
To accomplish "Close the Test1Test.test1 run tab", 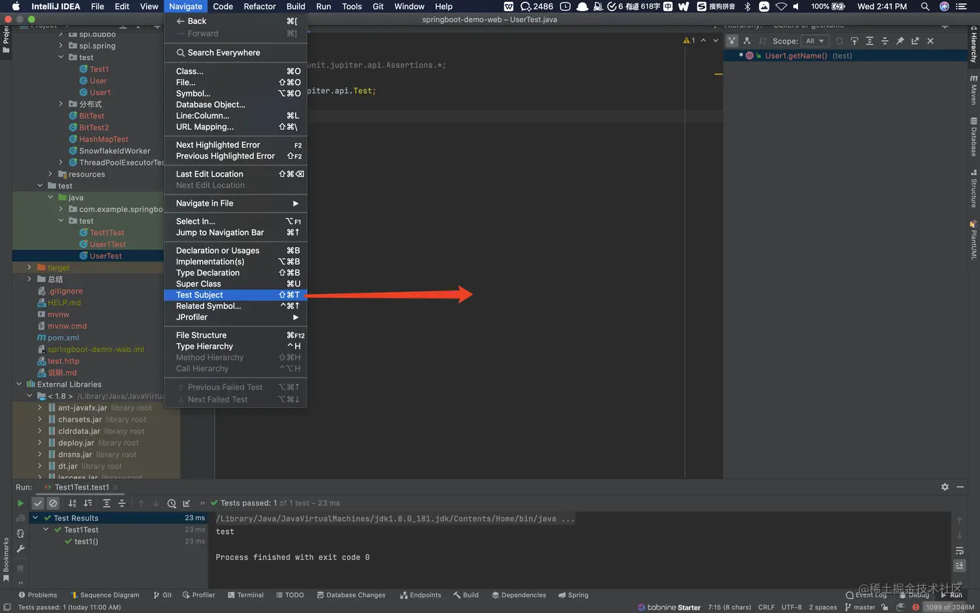I will pyautogui.click(x=115, y=487).
